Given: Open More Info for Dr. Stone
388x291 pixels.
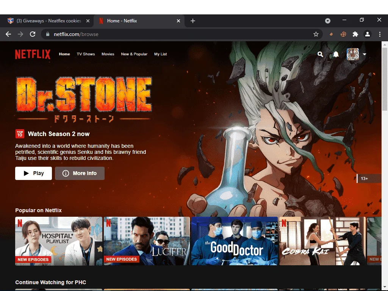Looking at the screenshot, I should coord(80,173).
